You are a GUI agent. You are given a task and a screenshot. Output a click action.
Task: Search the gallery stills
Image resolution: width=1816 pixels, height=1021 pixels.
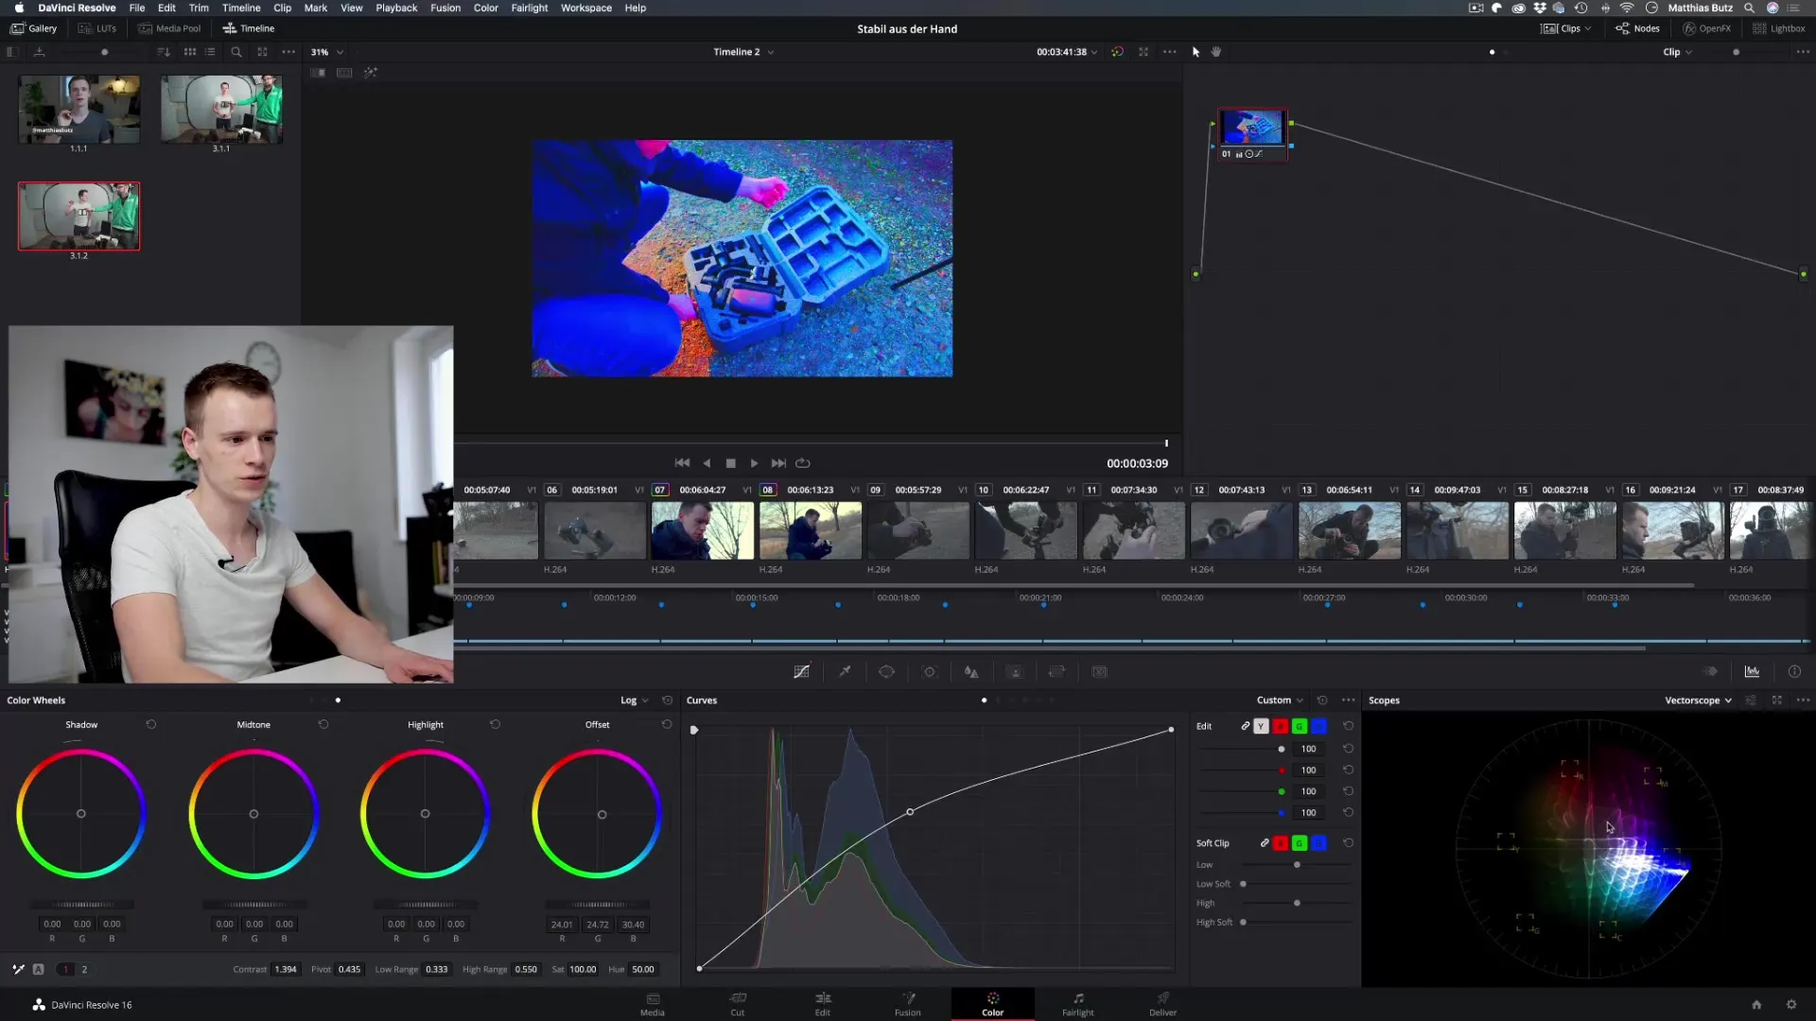[x=236, y=52]
